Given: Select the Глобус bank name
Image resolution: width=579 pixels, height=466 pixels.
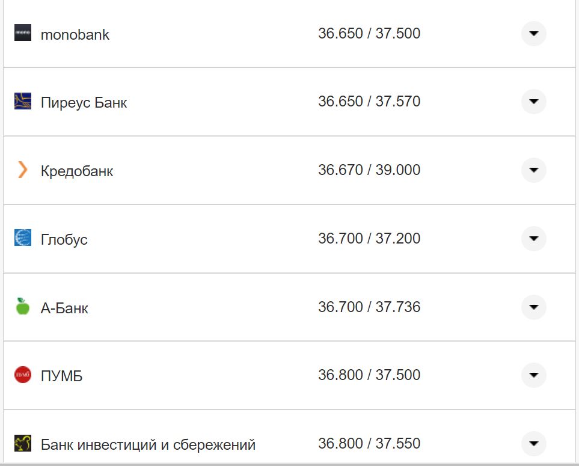Looking at the screenshot, I should pos(64,240).
